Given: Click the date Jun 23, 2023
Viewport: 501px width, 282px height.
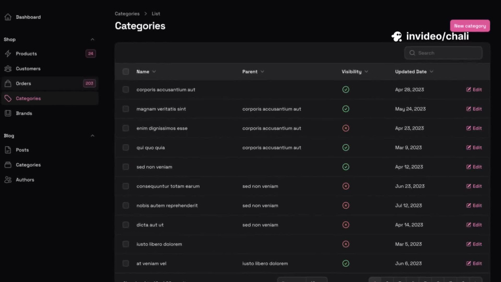Looking at the screenshot, I should point(410,186).
